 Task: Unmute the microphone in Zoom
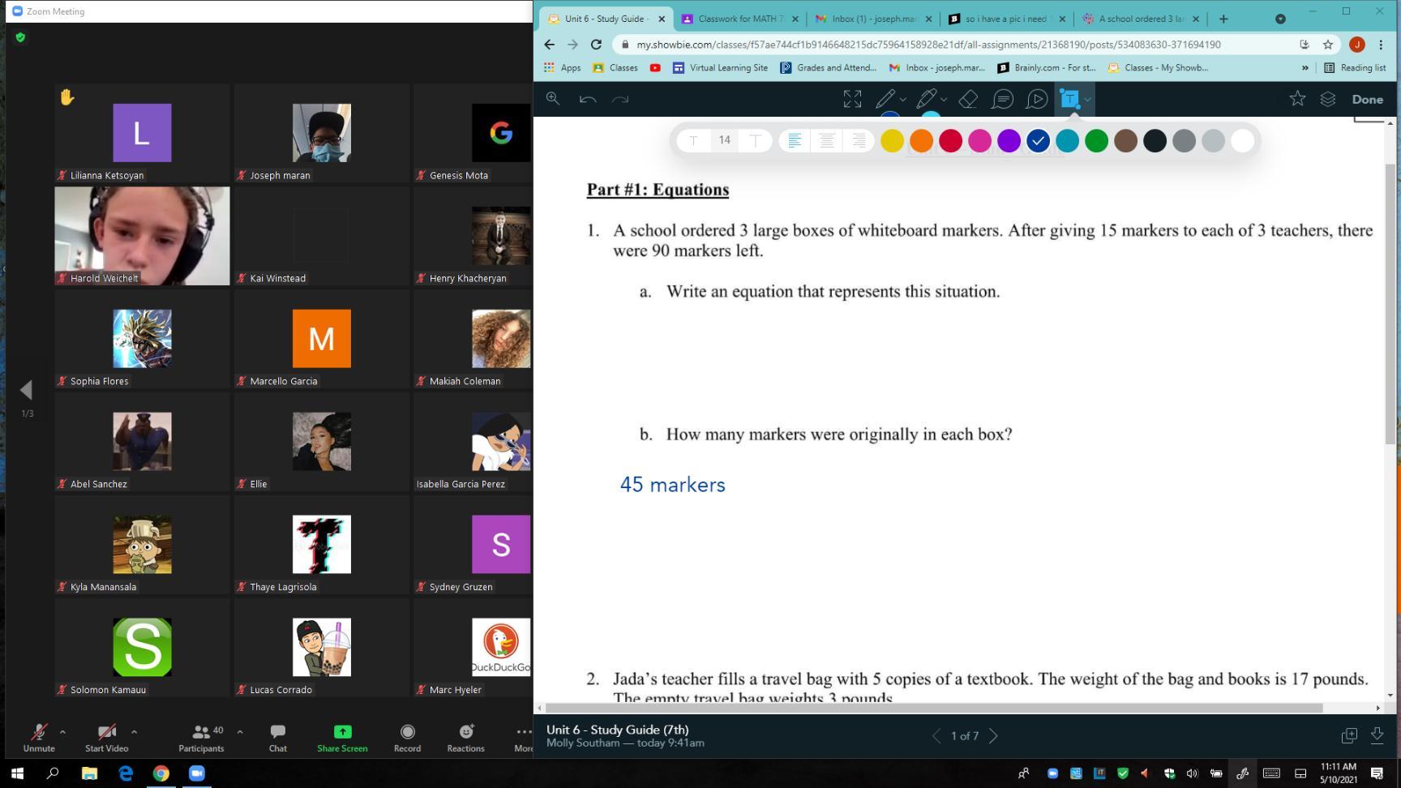coord(39,737)
